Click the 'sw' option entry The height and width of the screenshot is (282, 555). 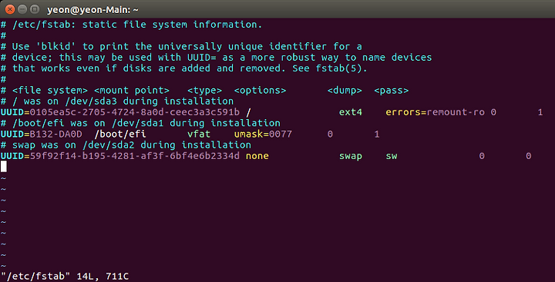pyautogui.click(x=392, y=156)
